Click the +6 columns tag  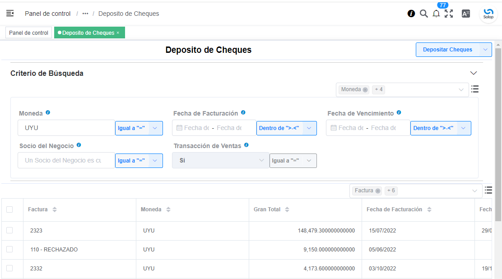pyautogui.click(x=391, y=191)
